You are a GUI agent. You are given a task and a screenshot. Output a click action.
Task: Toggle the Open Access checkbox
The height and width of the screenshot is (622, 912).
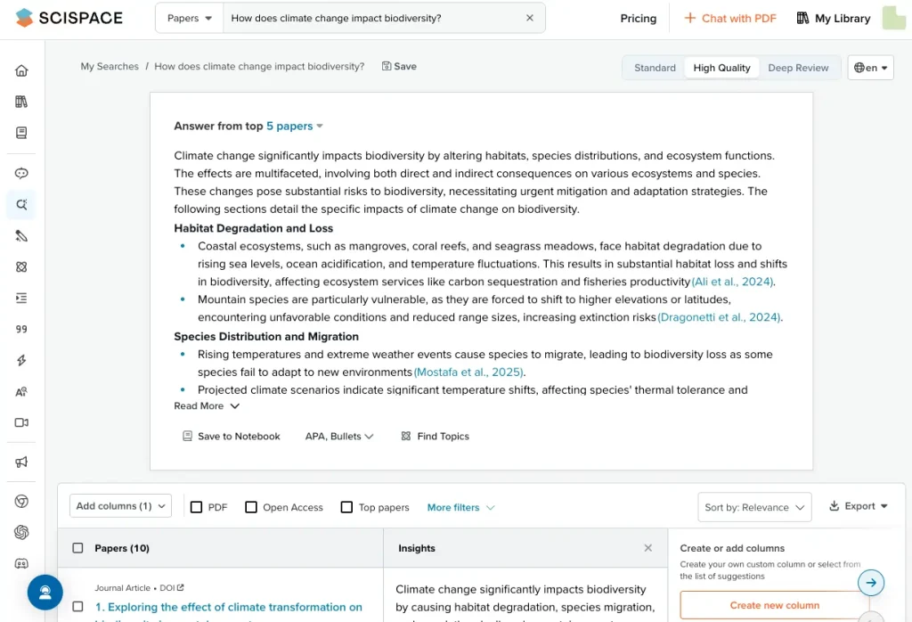(x=251, y=507)
